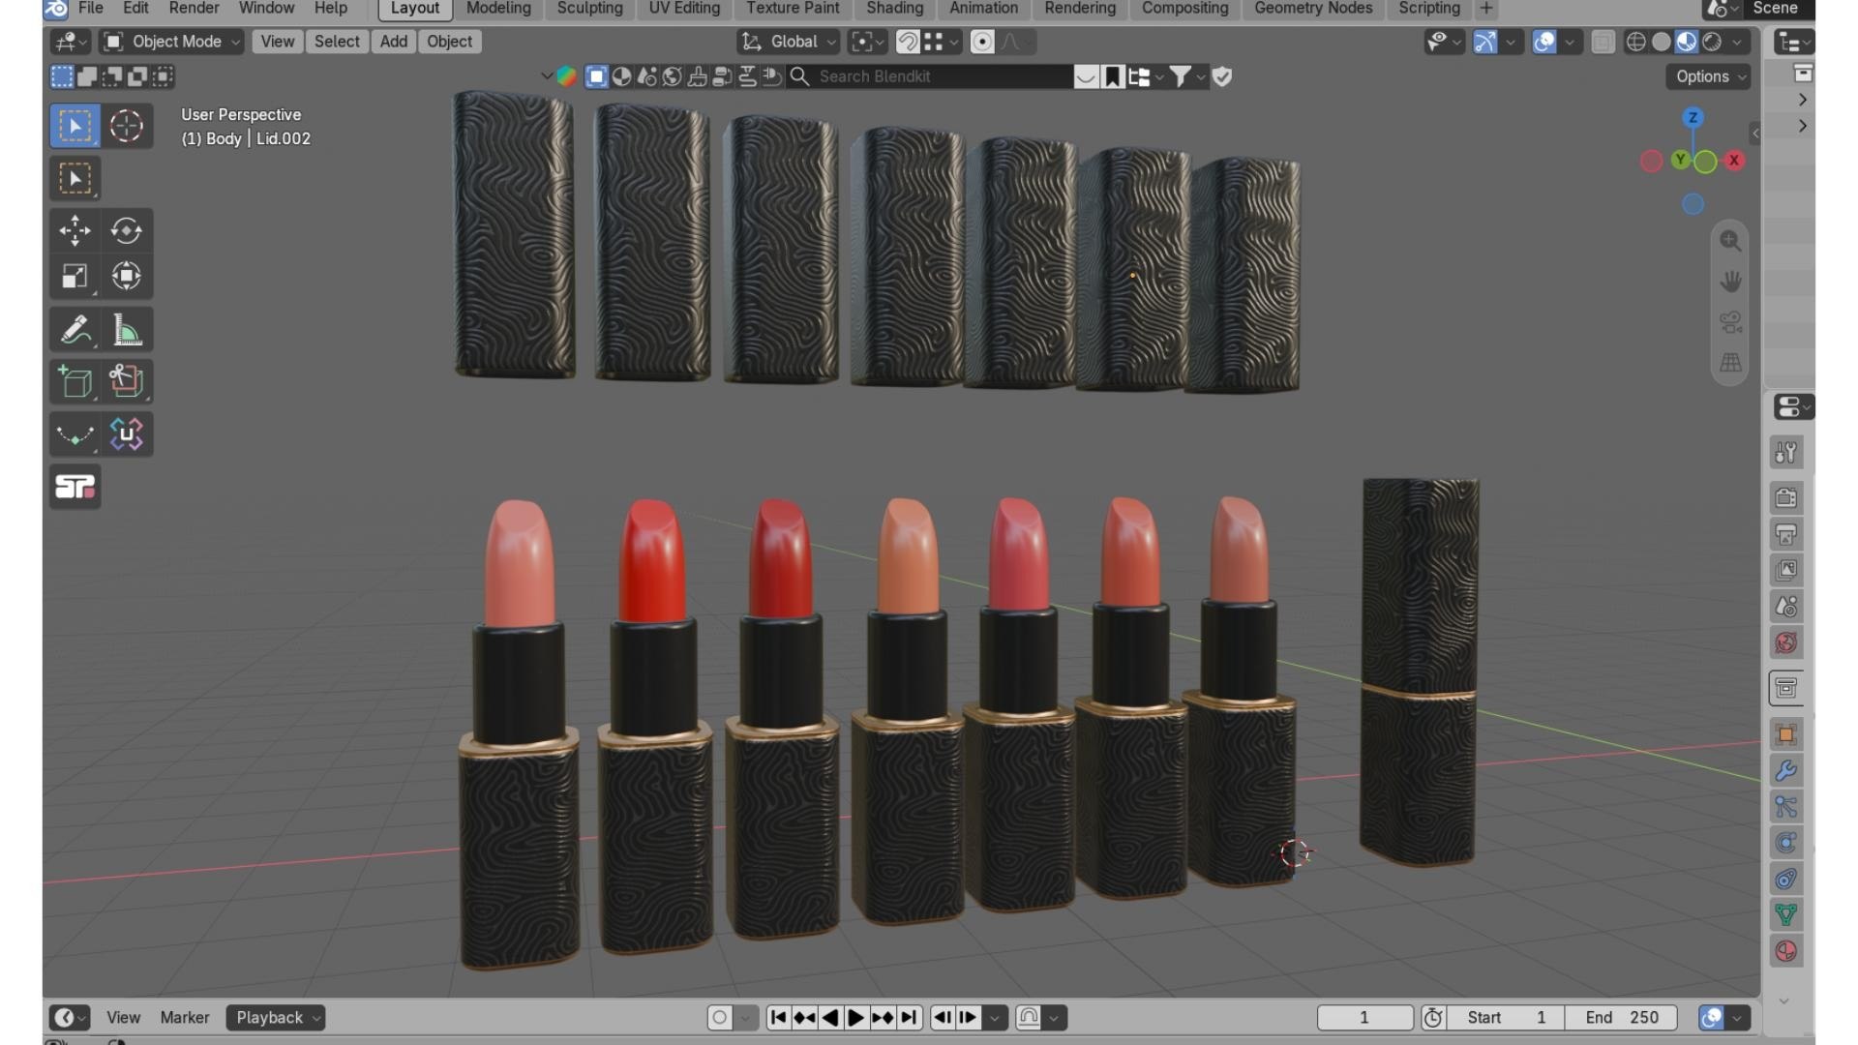Open Modifiers wrench properties tab
Screen dimensions: 1858x1045
(x=1786, y=771)
